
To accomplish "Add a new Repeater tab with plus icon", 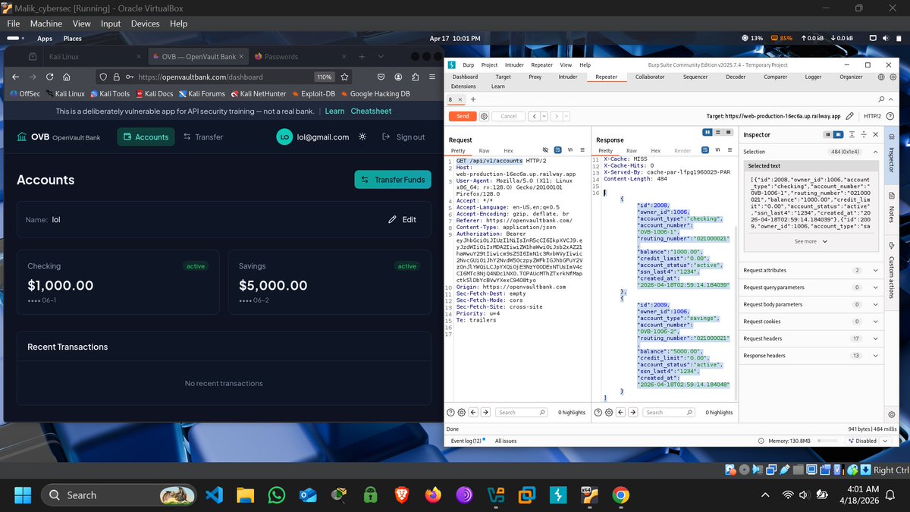I will pyautogui.click(x=473, y=99).
